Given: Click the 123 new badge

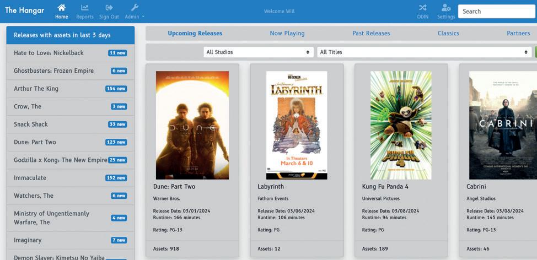Looking at the screenshot, I should point(116,142).
